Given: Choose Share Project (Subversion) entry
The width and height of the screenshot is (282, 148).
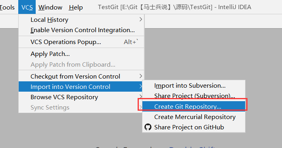Looking at the screenshot, I should pyautogui.click(x=194, y=96).
